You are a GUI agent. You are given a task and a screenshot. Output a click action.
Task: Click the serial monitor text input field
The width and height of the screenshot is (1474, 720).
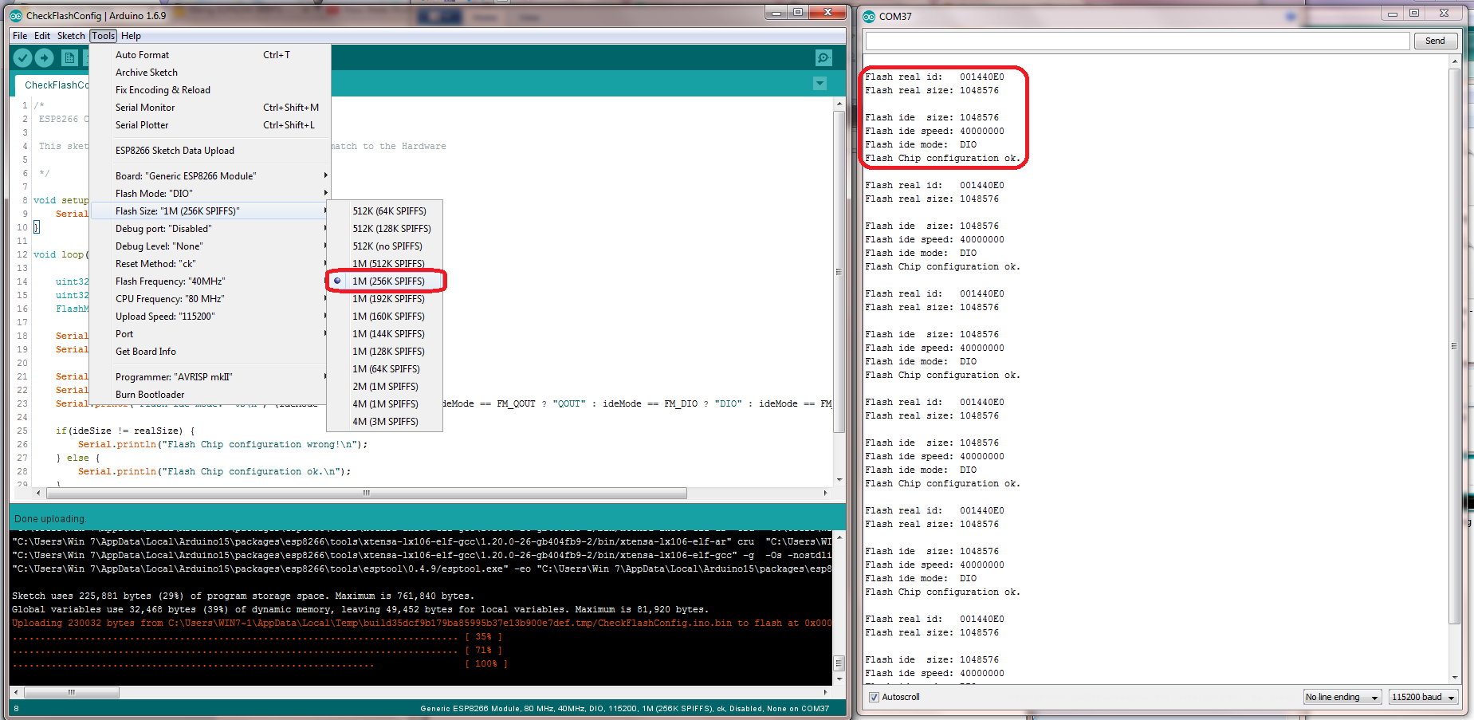1138,41
